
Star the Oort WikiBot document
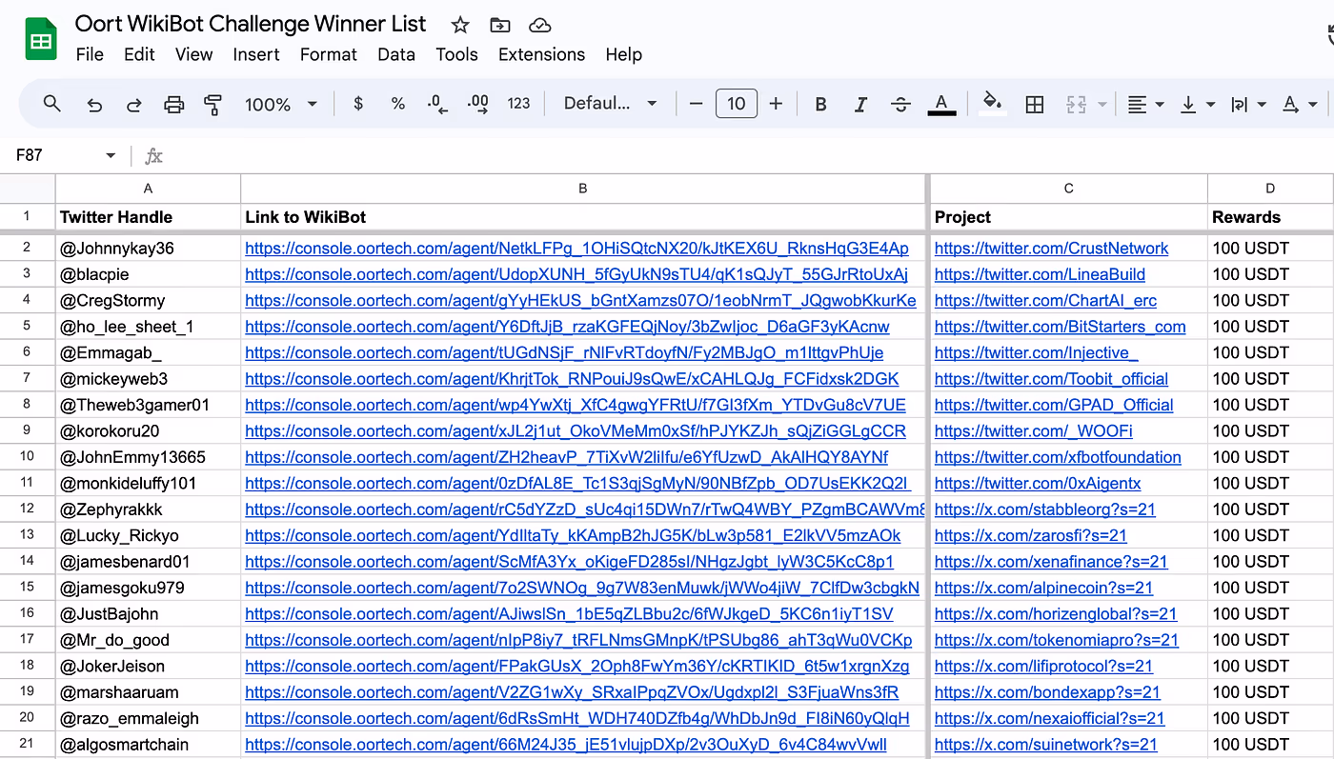click(460, 25)
